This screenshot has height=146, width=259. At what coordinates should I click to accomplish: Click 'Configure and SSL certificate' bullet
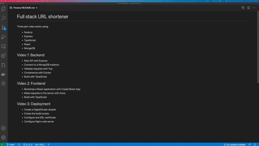click(x=40, y=118)
